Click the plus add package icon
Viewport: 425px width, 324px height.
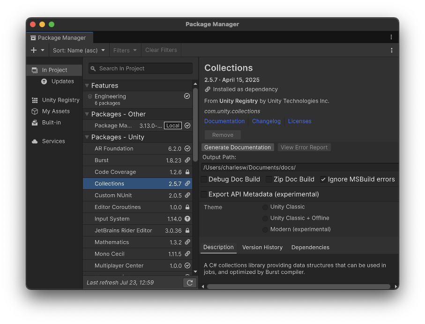(x=34, y=50)
